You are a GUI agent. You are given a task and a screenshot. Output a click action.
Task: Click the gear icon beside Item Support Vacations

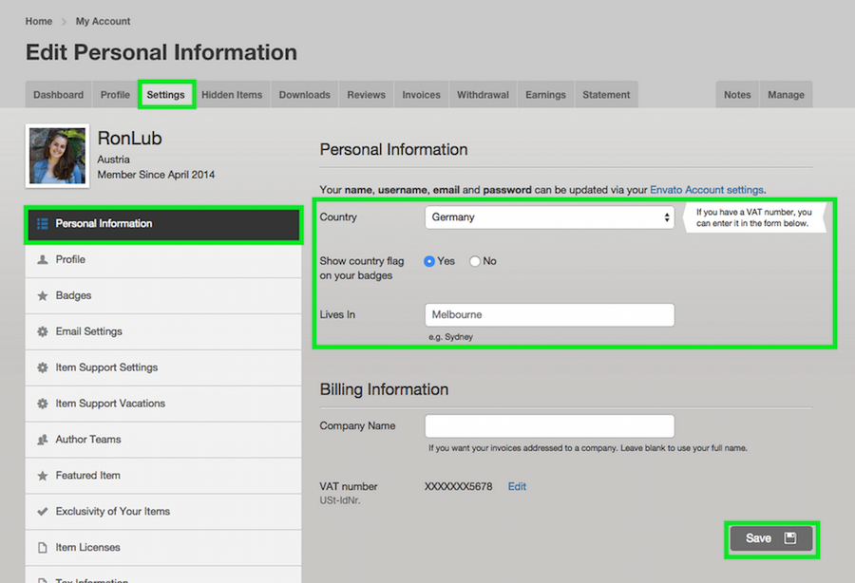pyautogui.click(x=42, y=404)
